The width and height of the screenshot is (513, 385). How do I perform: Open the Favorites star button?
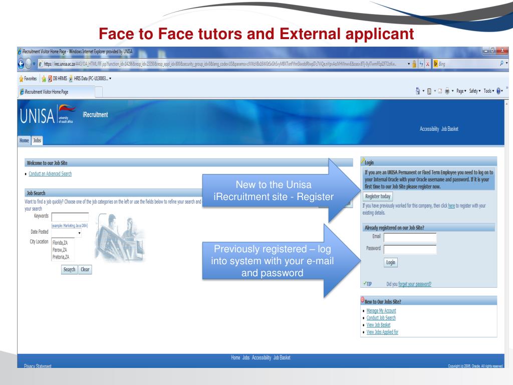tap(28, 79)
